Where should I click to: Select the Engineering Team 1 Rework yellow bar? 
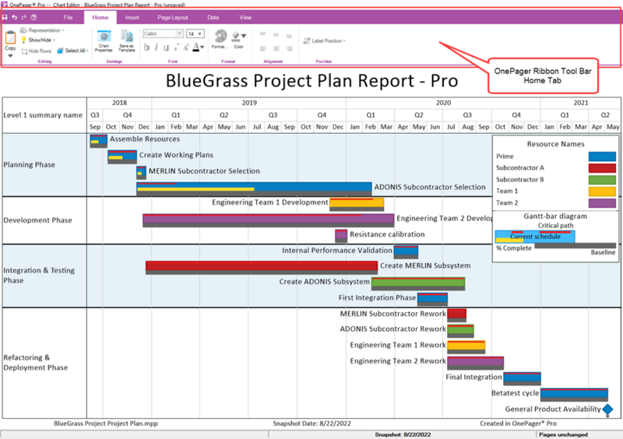click(x=466, y=346)
